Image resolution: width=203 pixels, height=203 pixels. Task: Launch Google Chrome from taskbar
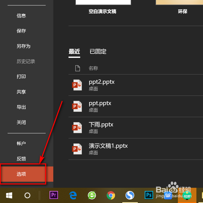coord(111,195)
